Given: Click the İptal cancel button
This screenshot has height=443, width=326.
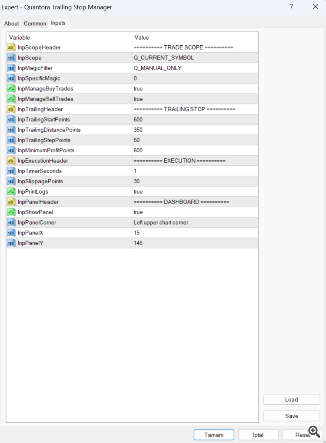Looking at the screenshot, I should pos(258,435).
